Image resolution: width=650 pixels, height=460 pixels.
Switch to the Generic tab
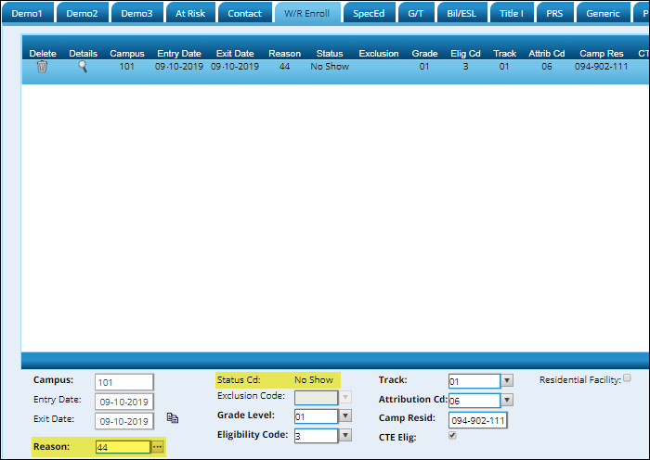click(603, 13)
